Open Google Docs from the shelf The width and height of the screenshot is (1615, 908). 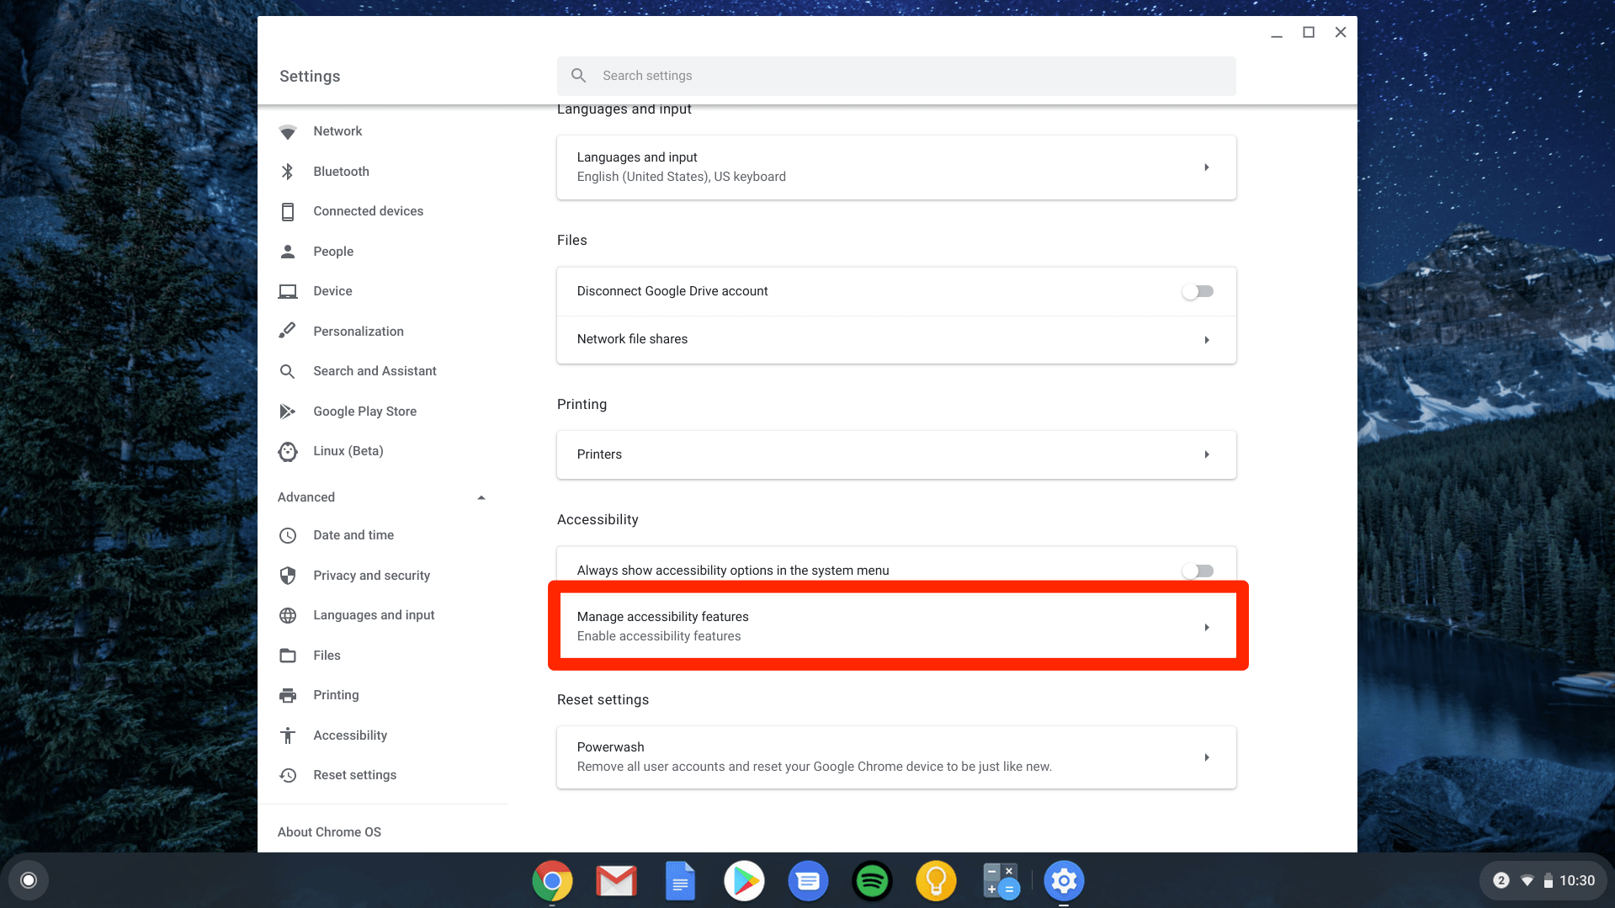click(680, 881)
